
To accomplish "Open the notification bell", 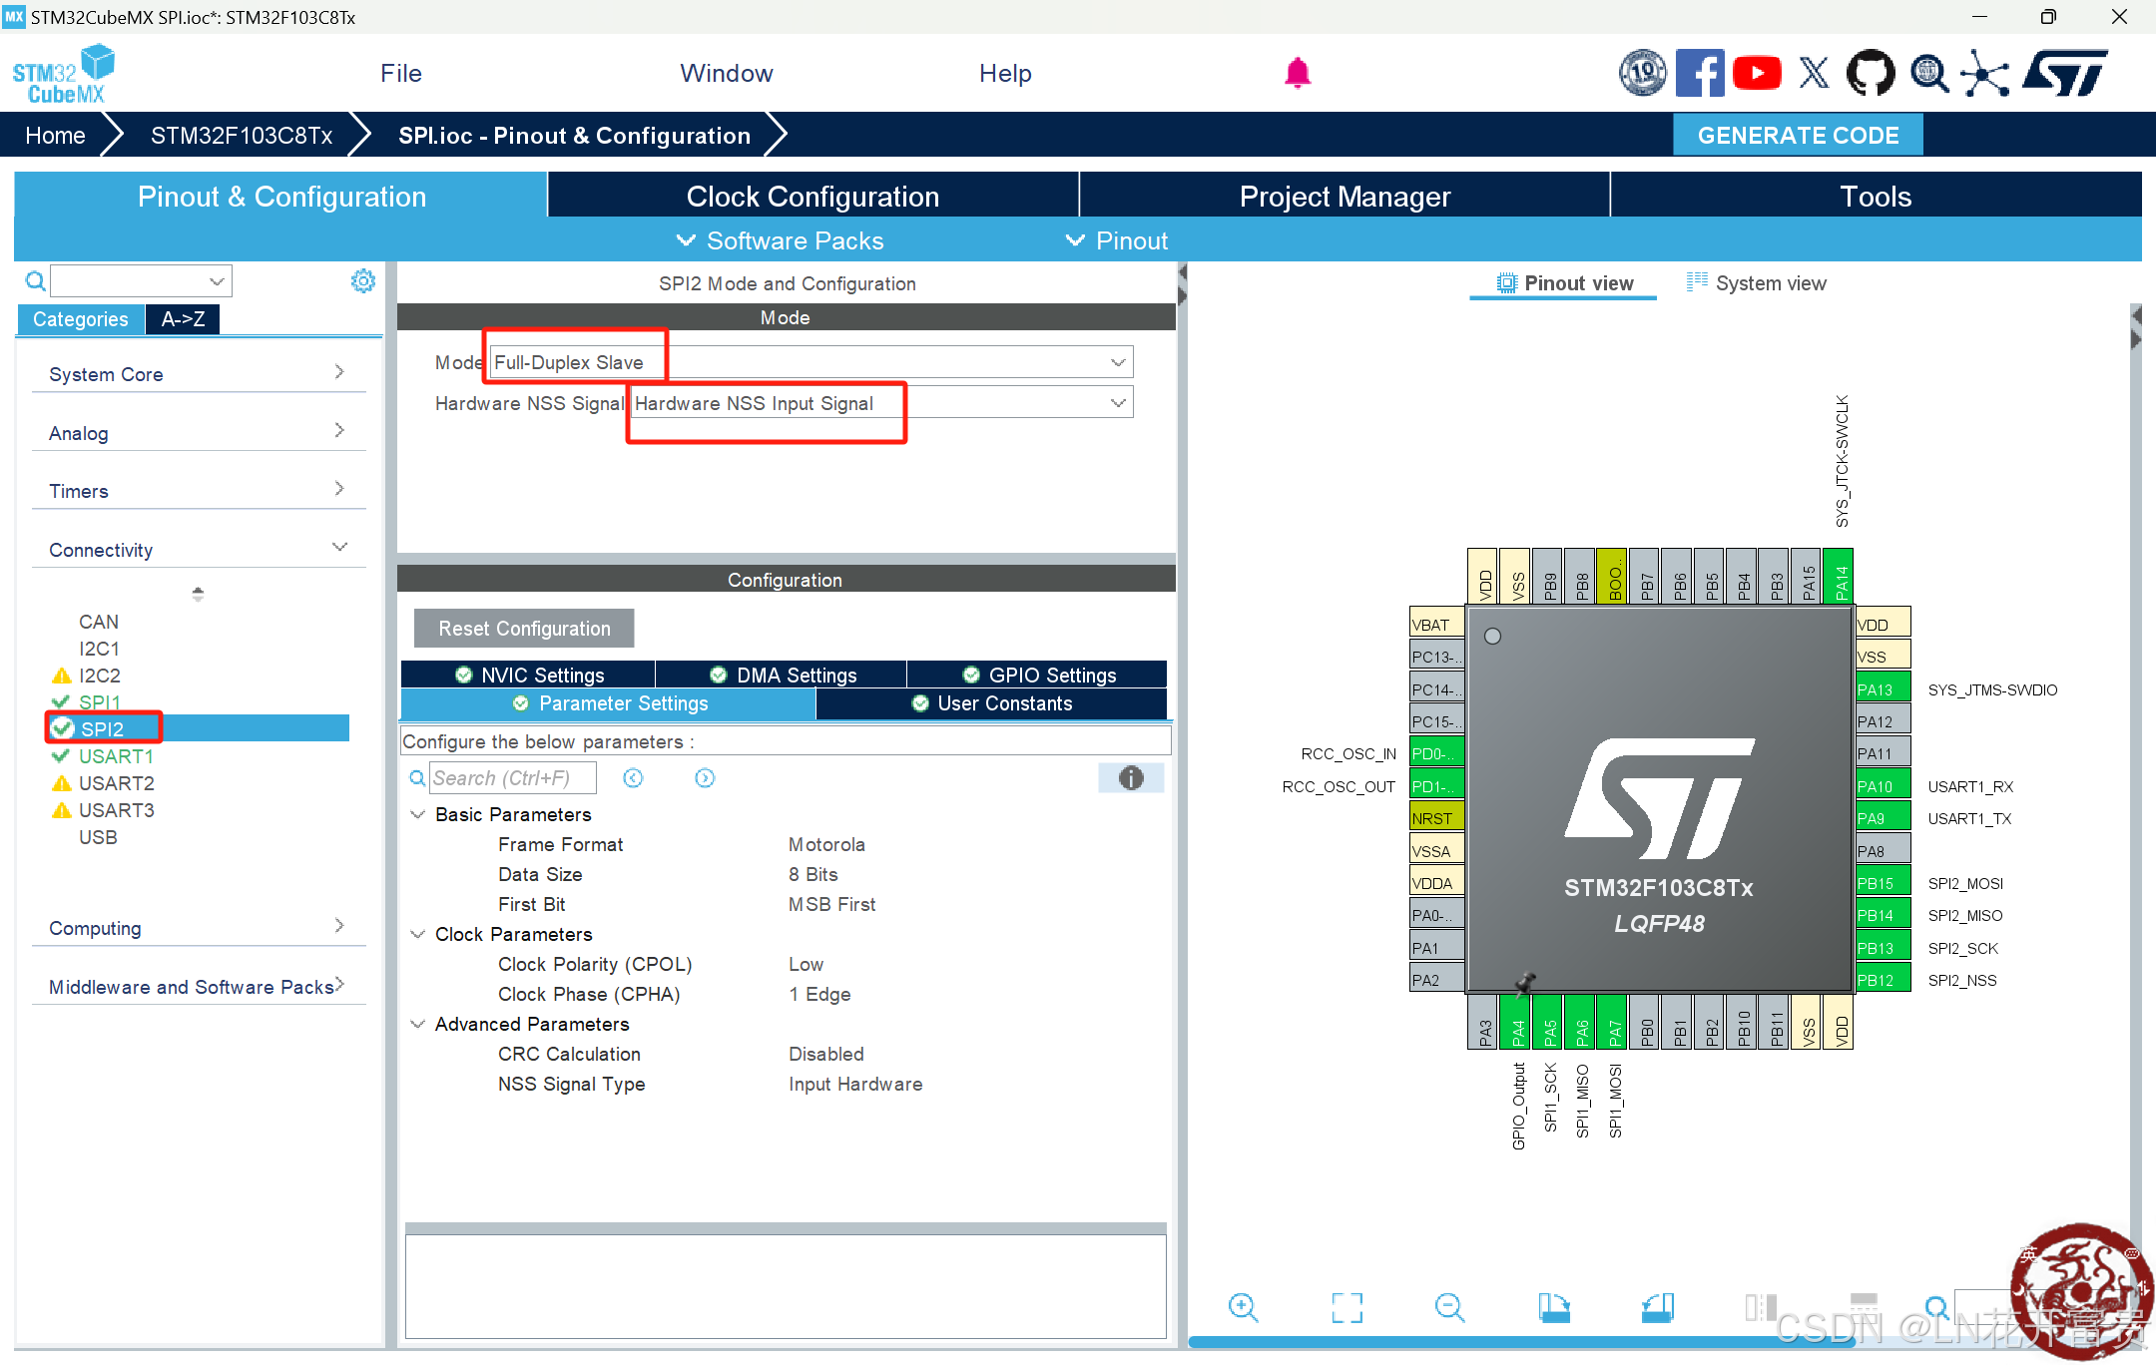I will [x=1297, y=73].
